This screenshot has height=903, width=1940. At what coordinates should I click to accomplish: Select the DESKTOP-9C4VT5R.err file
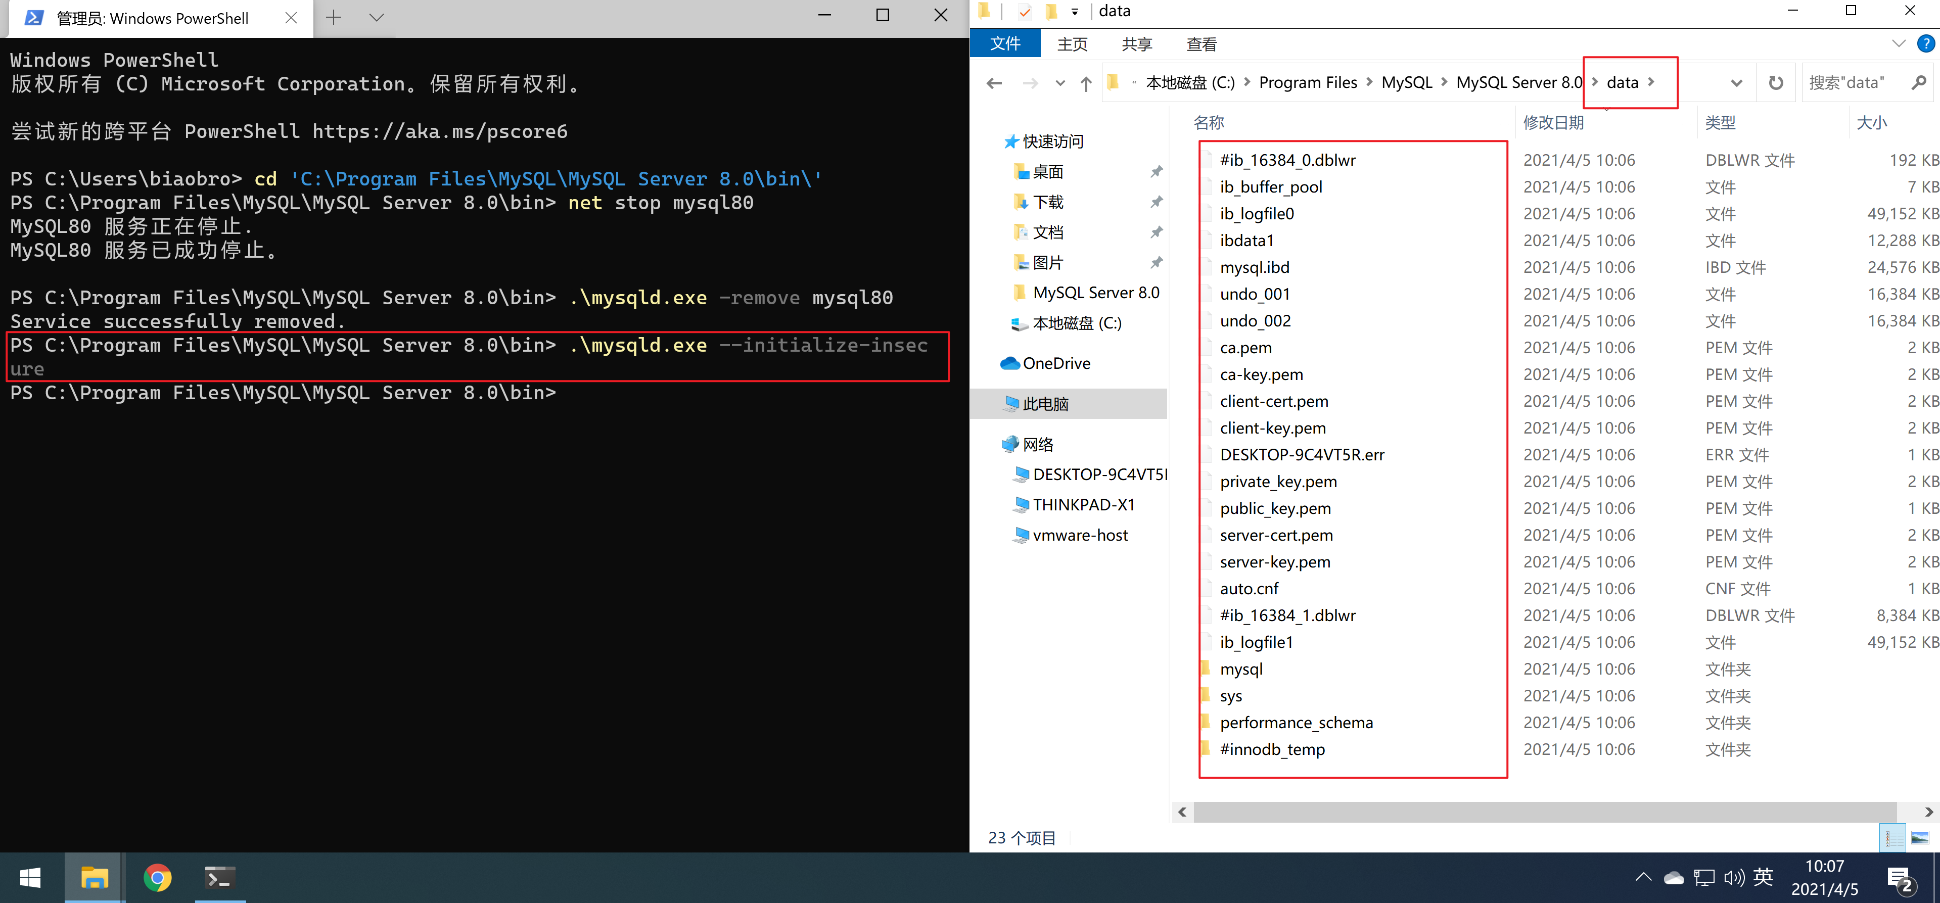[x=1302, y=455]
